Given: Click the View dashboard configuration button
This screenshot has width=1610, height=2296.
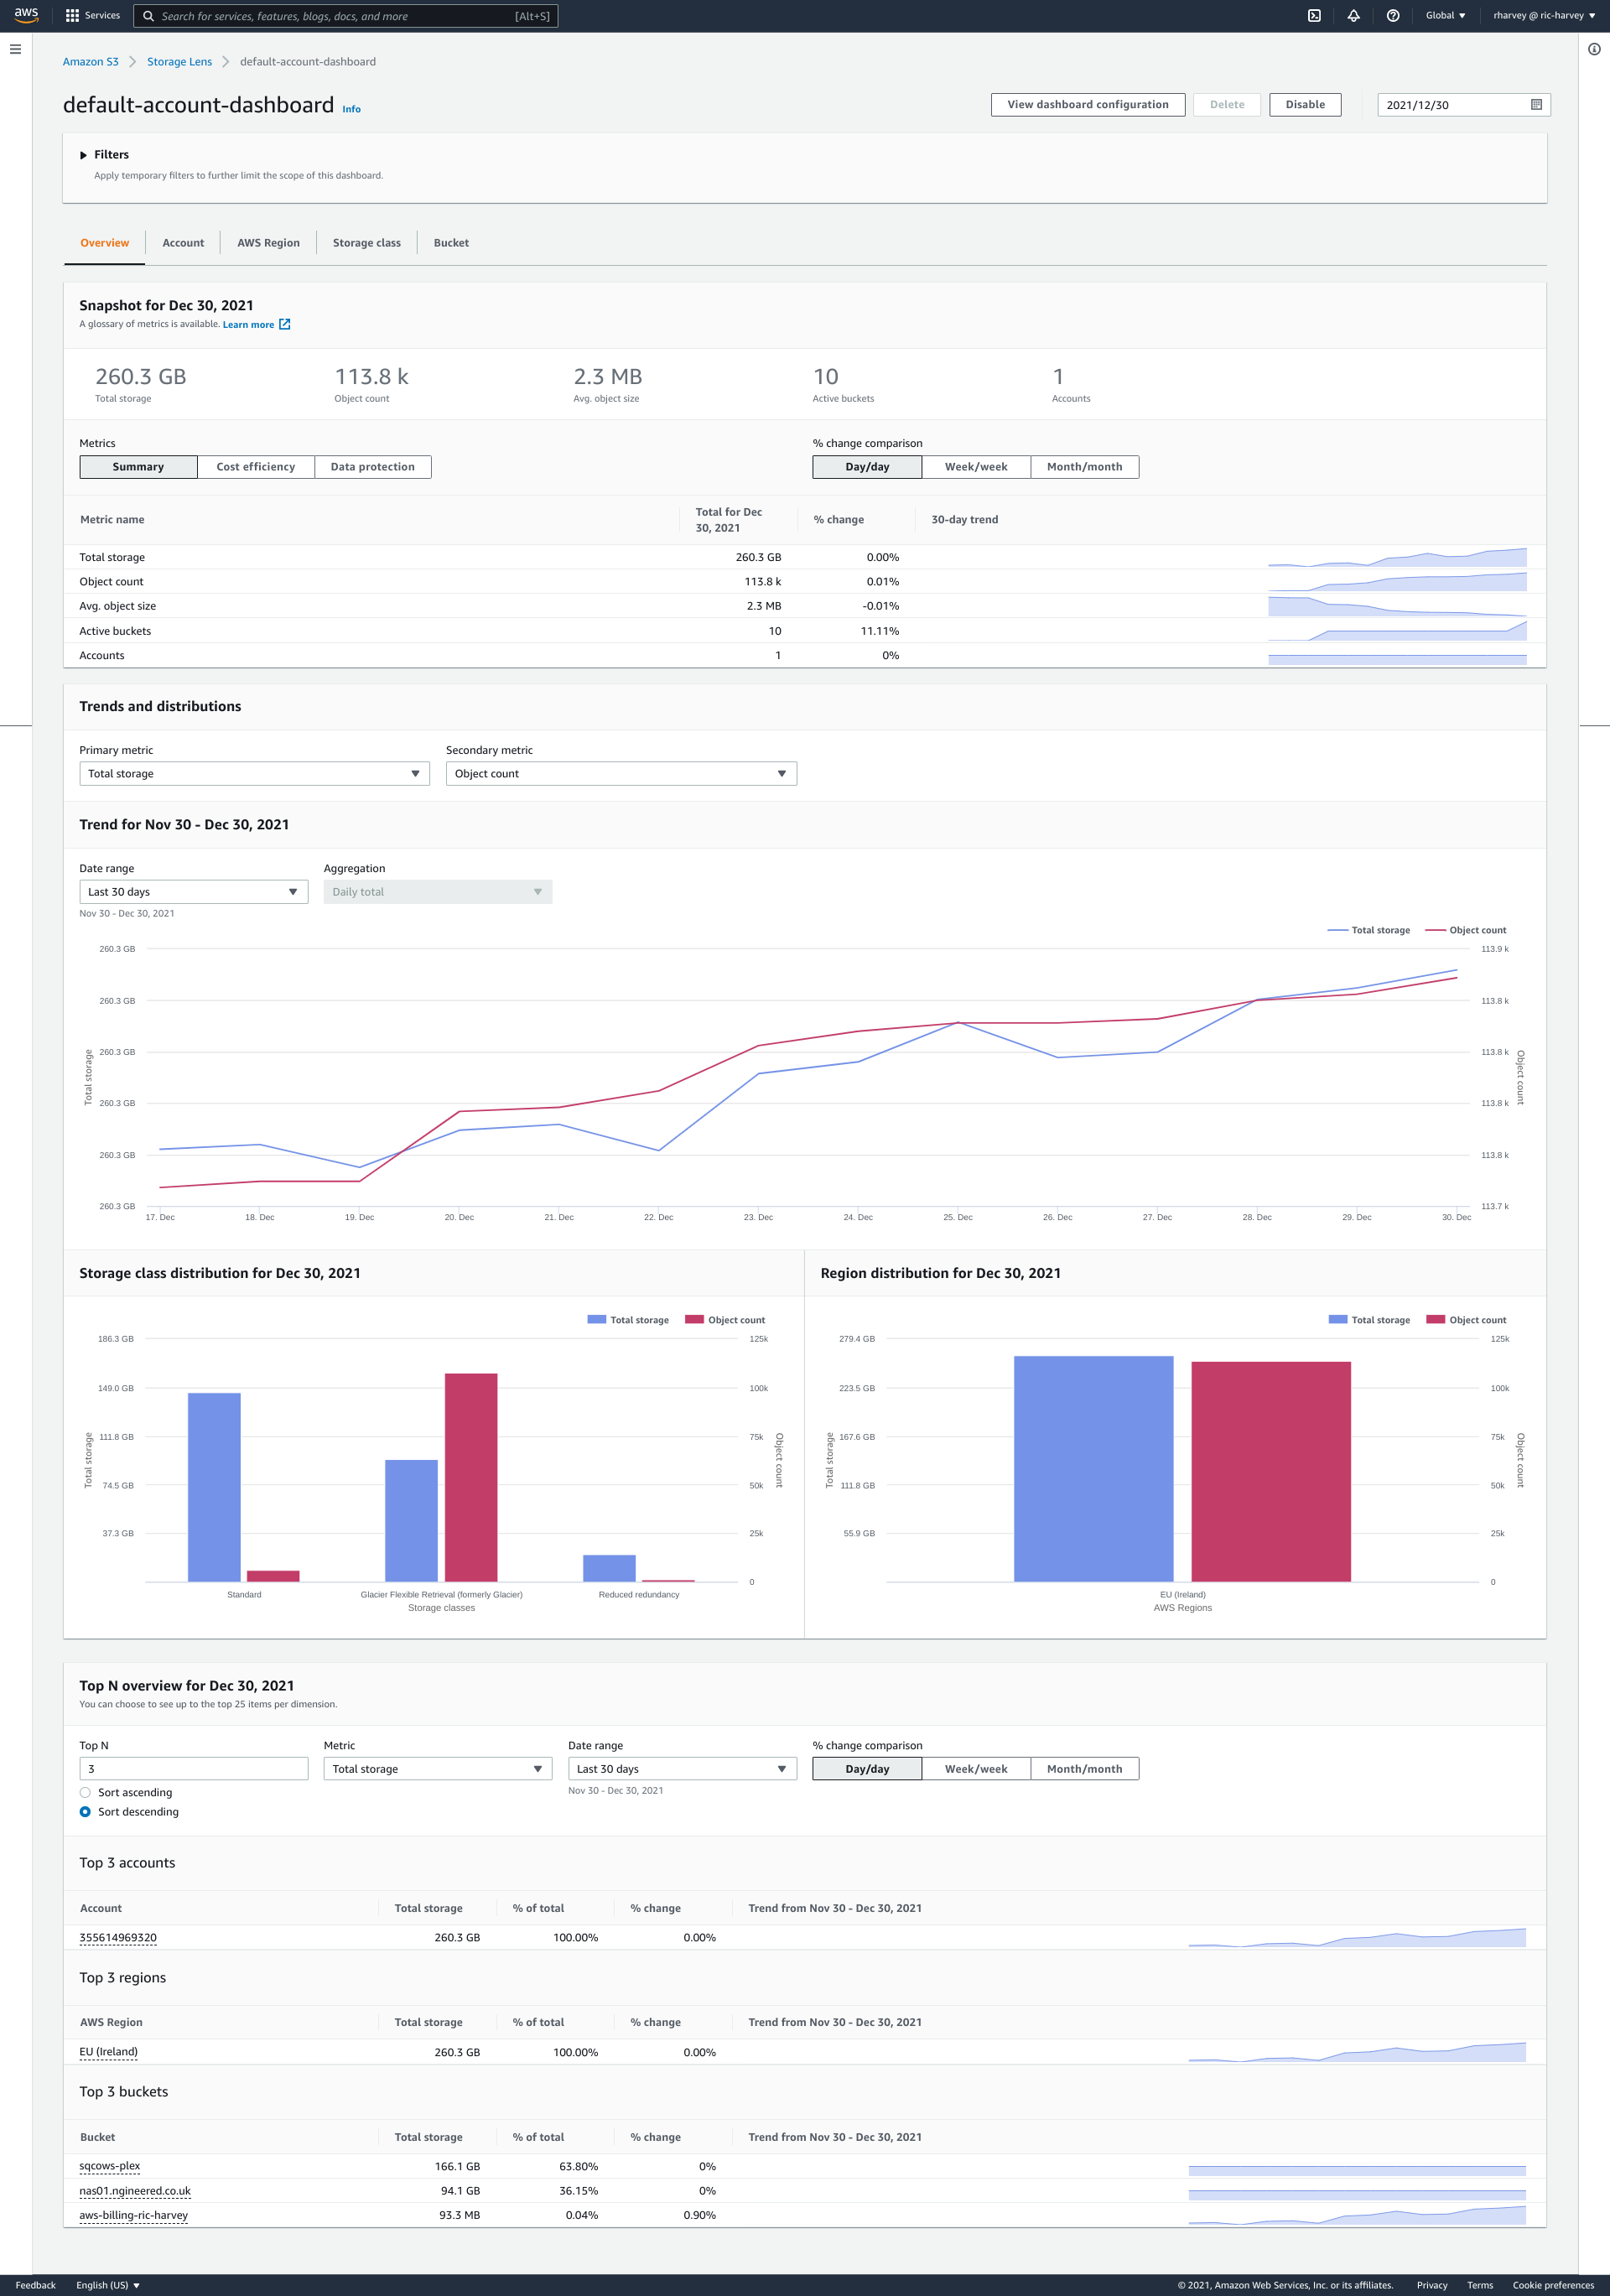Looking at the screenshot, I should click(1085, 105).
